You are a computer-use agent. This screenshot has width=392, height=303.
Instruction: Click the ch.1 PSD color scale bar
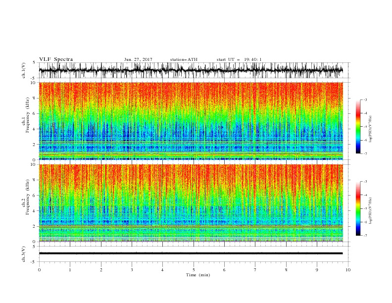[358, 127]
